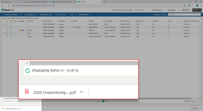This screenshot has height=111, width=203.
Task: Click the green refresh icon near Displaying items
Action: pyautogui.click(x=3, y=101)
